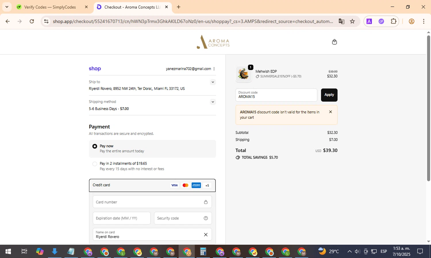Select the Credit card payment header

[x=152, y=185]
